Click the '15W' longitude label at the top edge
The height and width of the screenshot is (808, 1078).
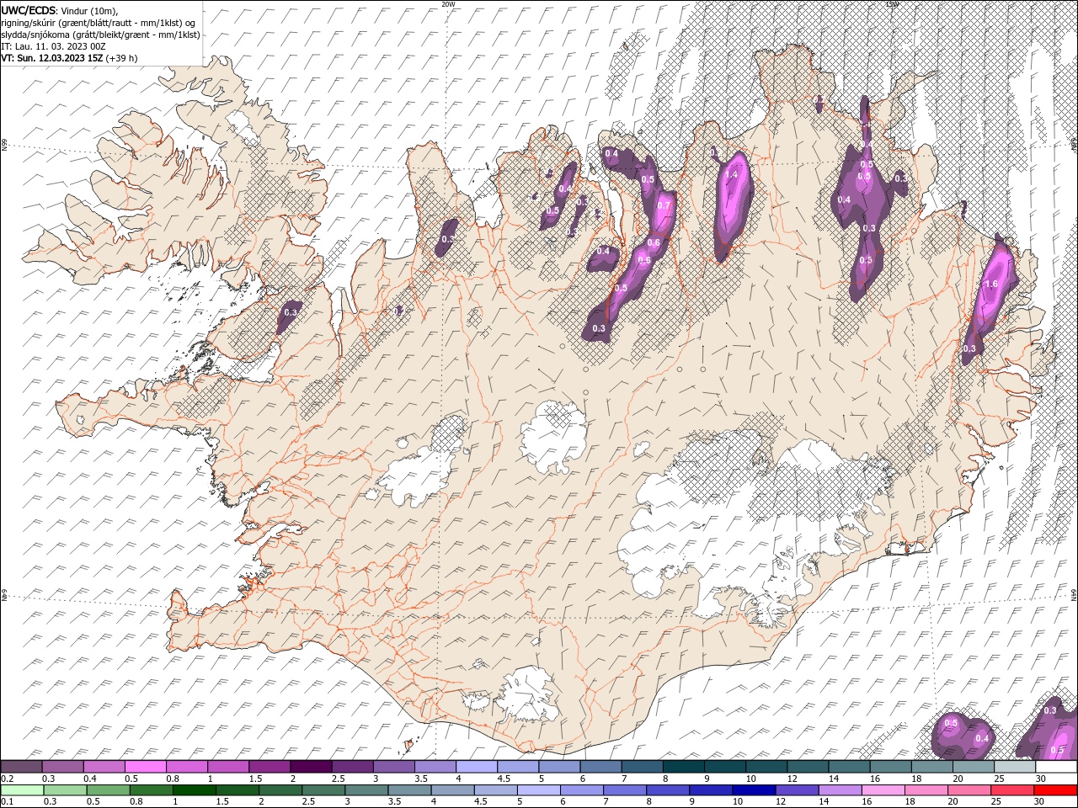[892, 4]
